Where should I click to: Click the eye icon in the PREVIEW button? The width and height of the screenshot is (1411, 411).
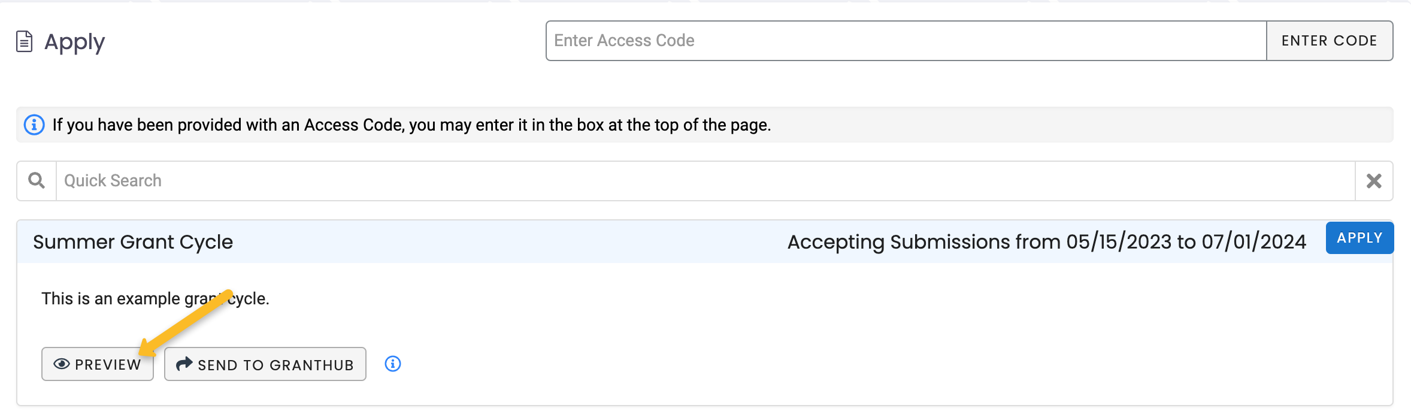click(x=62, y=364)
